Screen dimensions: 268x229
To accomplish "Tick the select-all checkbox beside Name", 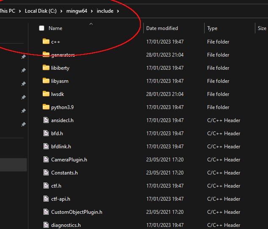I will pyautogui.click(x=41, y=28).
